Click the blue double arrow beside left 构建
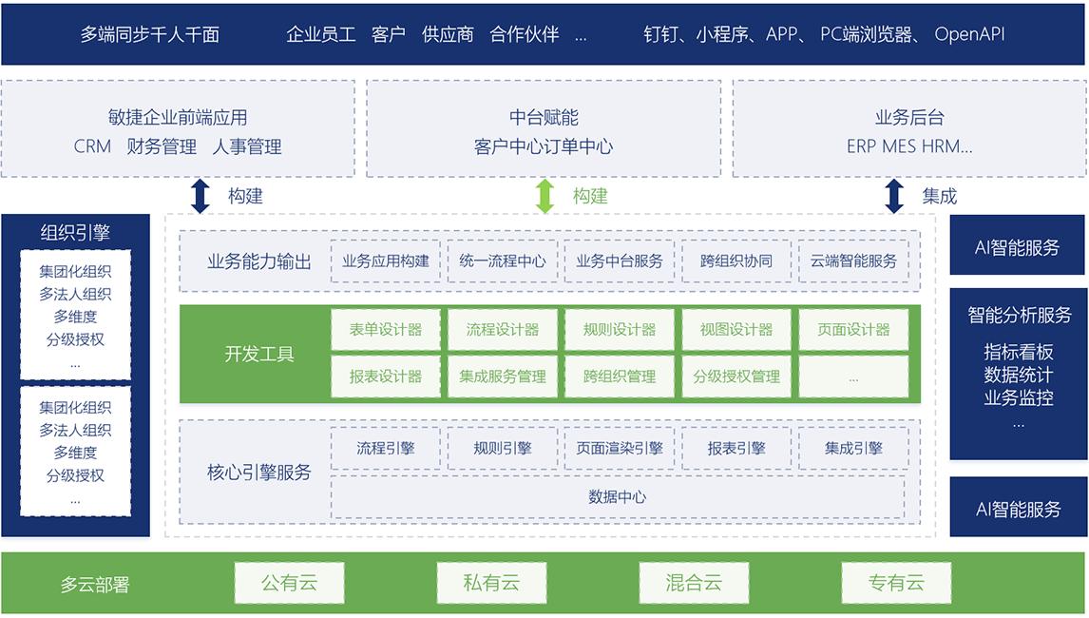Image resolution: width=1089 pixels, height=618 pixels. [x=200, y=196]
